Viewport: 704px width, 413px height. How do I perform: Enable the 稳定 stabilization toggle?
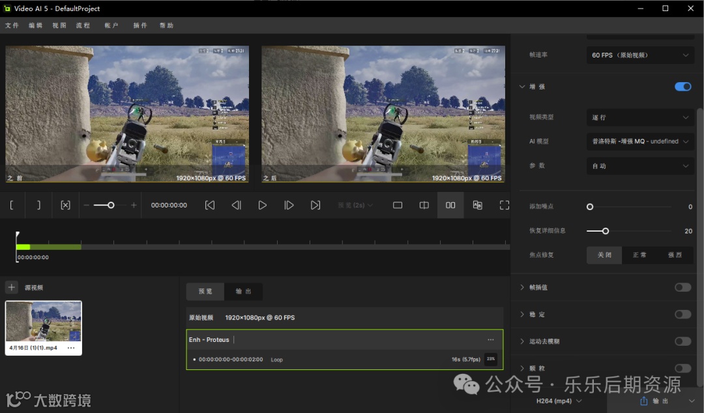point(683,314)
